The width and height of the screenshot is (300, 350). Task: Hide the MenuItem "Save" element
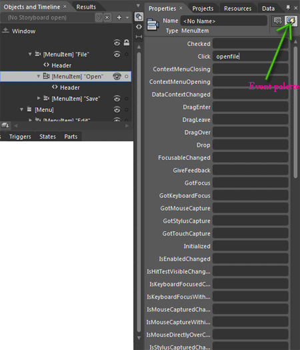[117, 99]
